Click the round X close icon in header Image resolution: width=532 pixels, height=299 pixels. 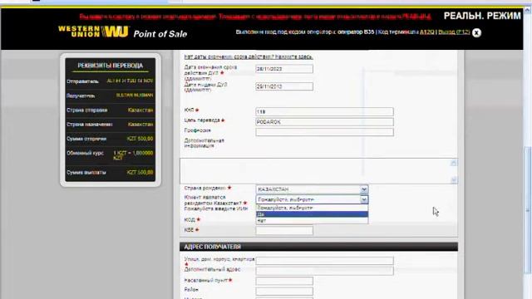pos(476,32)
